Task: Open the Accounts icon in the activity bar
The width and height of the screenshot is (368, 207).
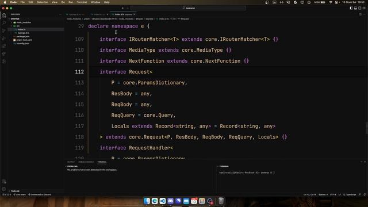Action: pos(4,182)
